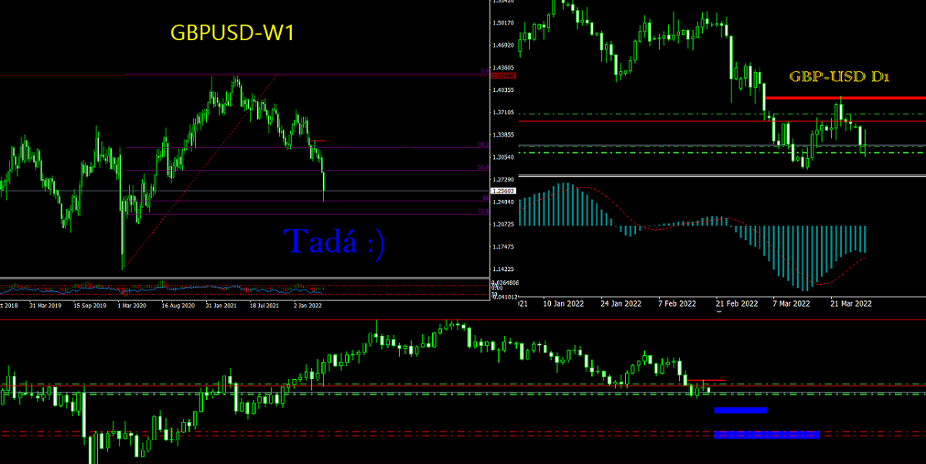Click the red price tag on weekly price scale

pos(503,76)
